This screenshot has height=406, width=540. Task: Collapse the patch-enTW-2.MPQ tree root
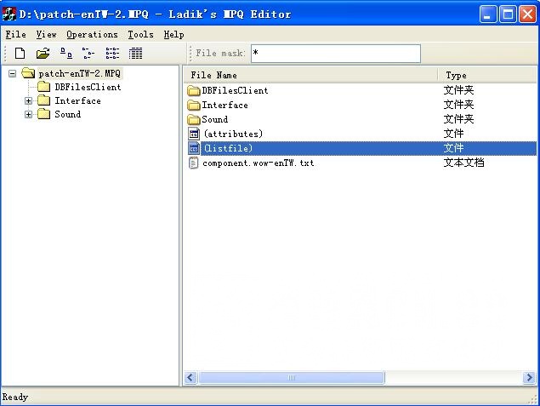coord(13,73)
